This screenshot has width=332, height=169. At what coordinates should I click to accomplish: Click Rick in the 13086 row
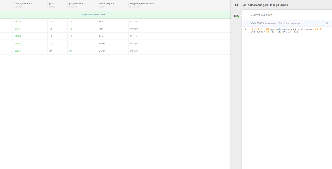pos(101,29)
